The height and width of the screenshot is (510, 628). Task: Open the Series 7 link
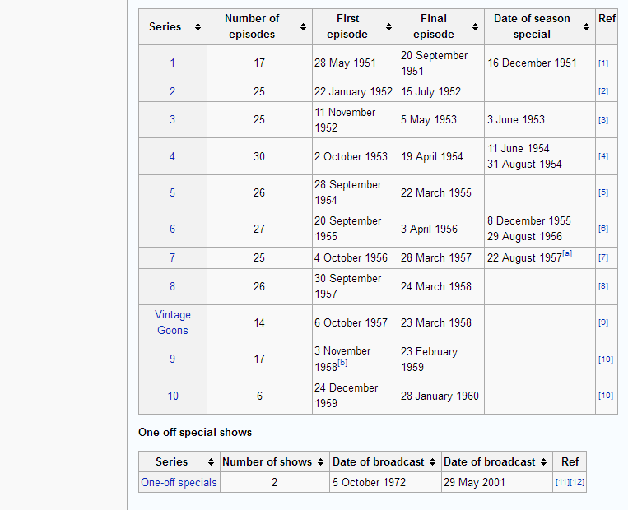(x=172, y=258)
